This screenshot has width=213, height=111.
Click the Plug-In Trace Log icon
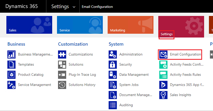coord(62,75)
